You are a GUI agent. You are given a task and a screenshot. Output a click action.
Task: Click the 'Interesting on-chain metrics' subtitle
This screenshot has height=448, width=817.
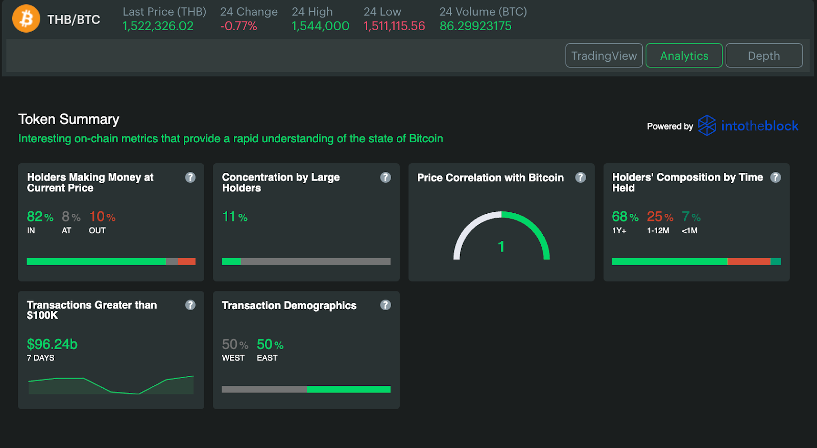click(x=231, y=139)
